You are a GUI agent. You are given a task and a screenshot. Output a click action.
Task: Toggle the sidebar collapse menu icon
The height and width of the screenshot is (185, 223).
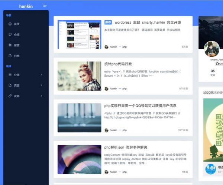45,6
